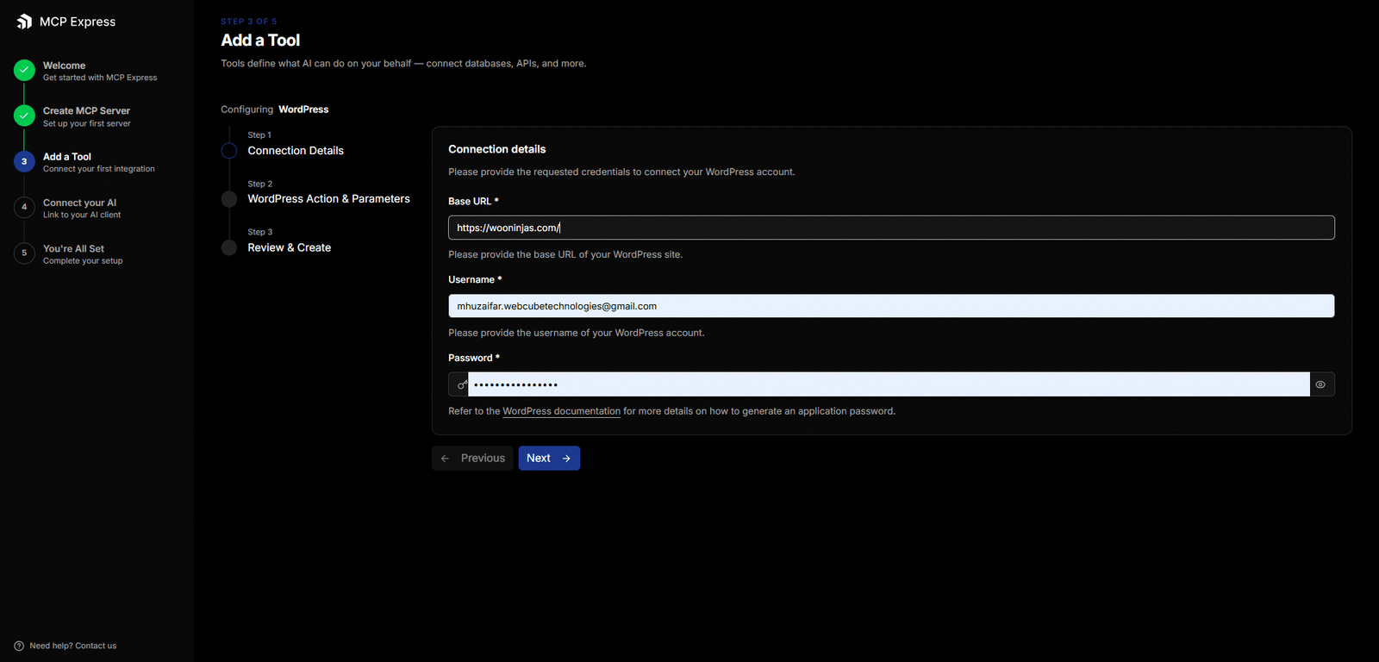Click the 'Please provide the requested credentials' text
The image size is (1379, 662).
pyautogui.click(x=621, y=172)
